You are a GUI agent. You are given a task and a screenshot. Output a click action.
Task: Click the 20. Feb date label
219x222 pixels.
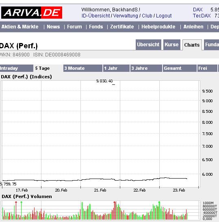point(61,190)
